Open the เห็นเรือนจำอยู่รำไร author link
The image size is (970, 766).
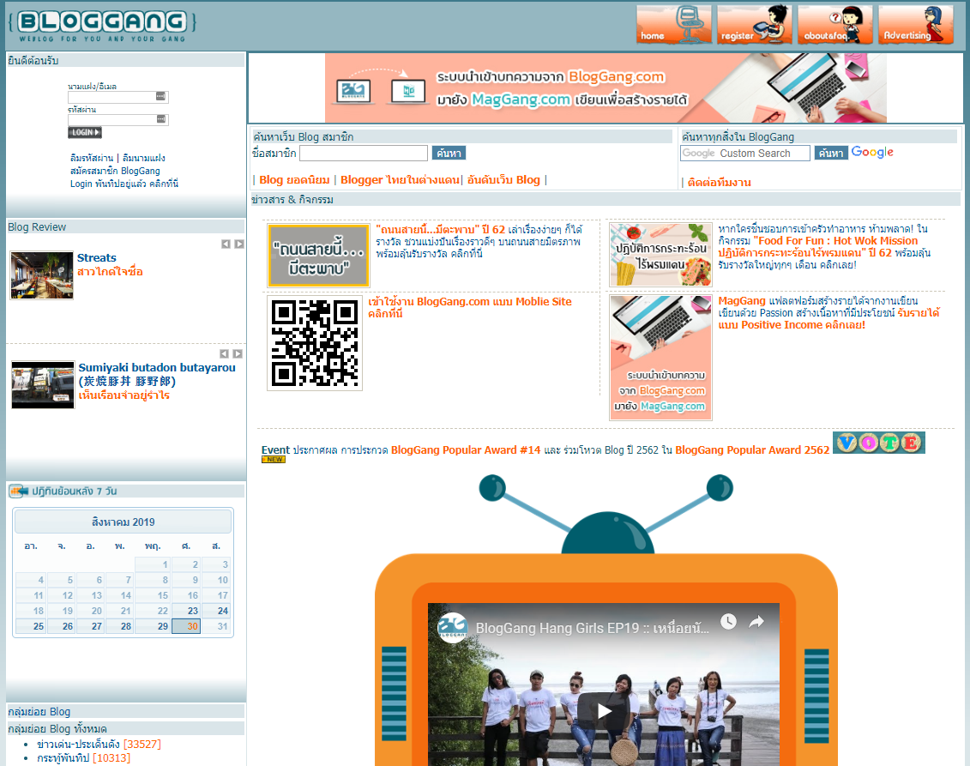124,395
